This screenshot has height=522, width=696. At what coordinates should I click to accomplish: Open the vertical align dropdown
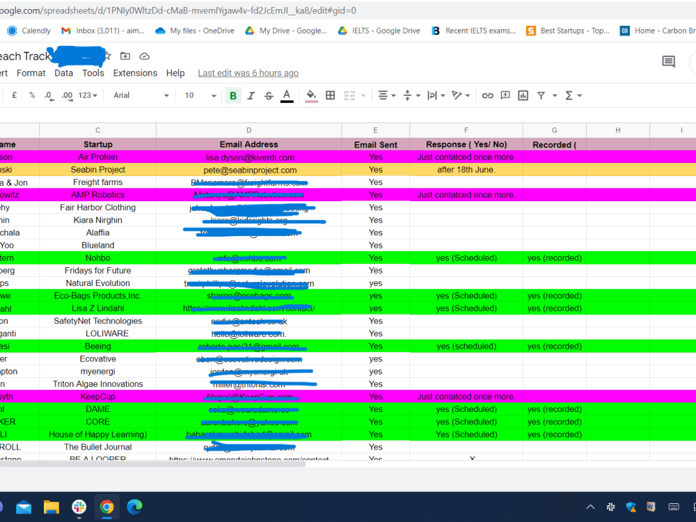(411, 95)
